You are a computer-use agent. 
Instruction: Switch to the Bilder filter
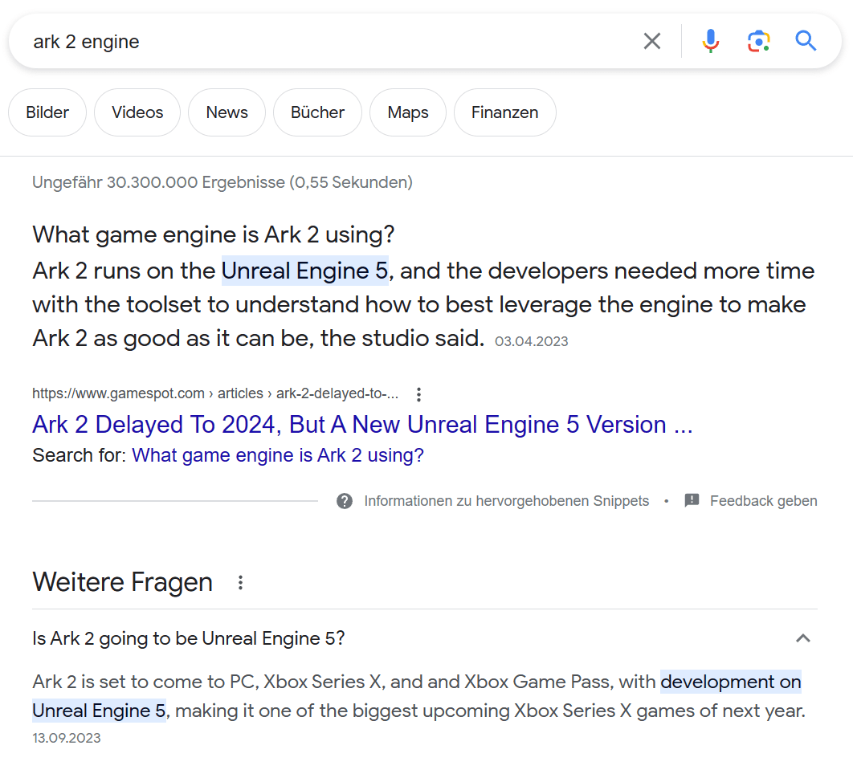click(47, 112)
